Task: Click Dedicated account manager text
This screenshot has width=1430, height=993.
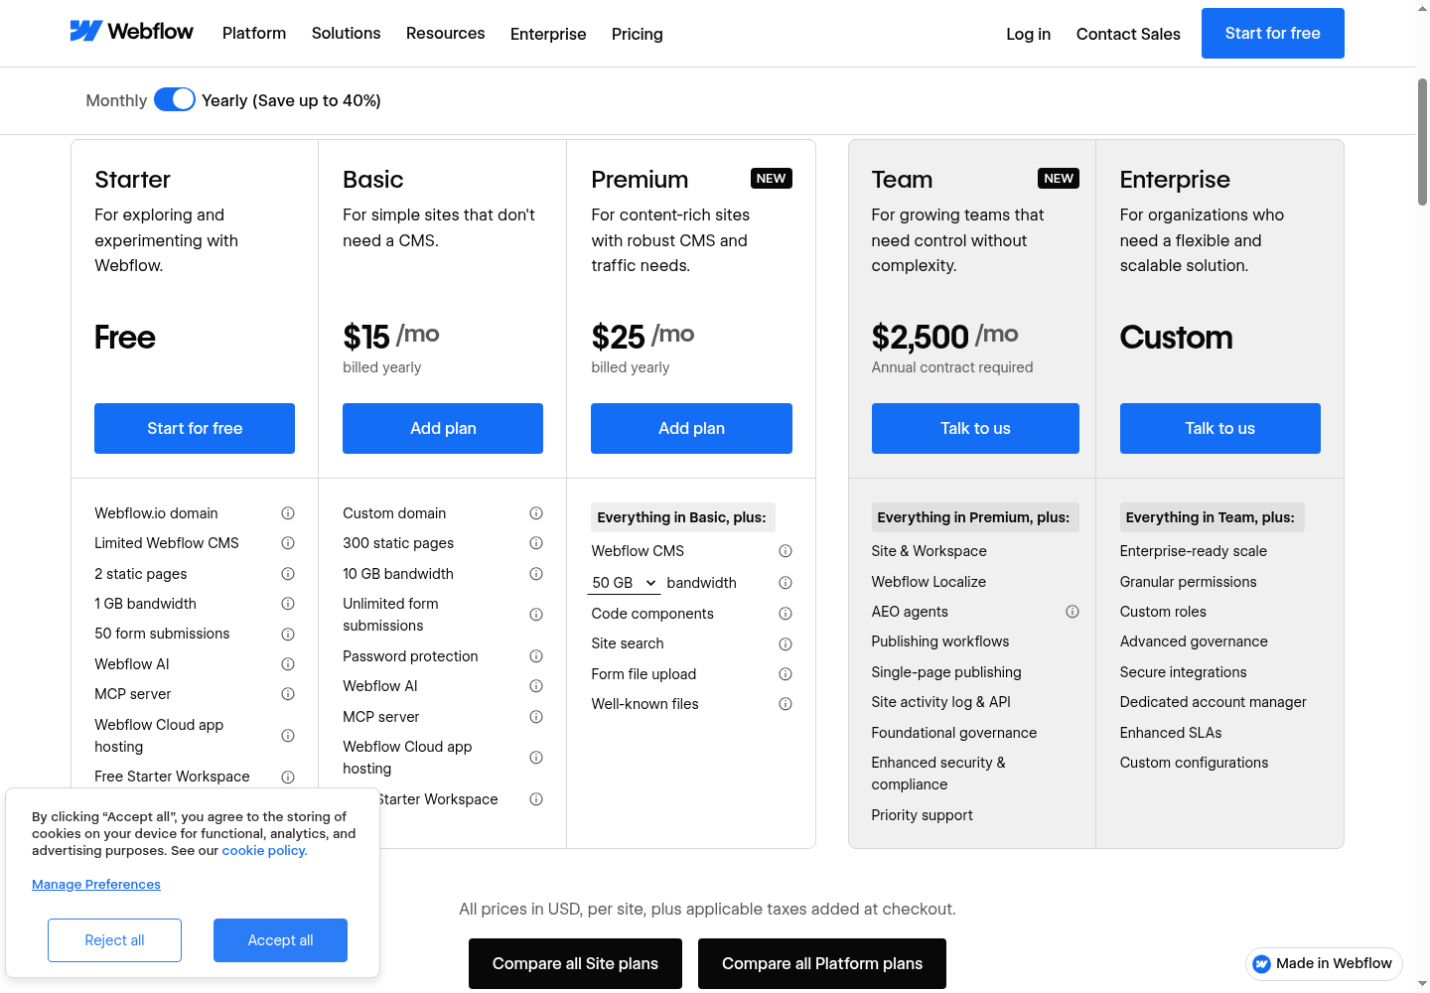Action: coord(1213,702)
